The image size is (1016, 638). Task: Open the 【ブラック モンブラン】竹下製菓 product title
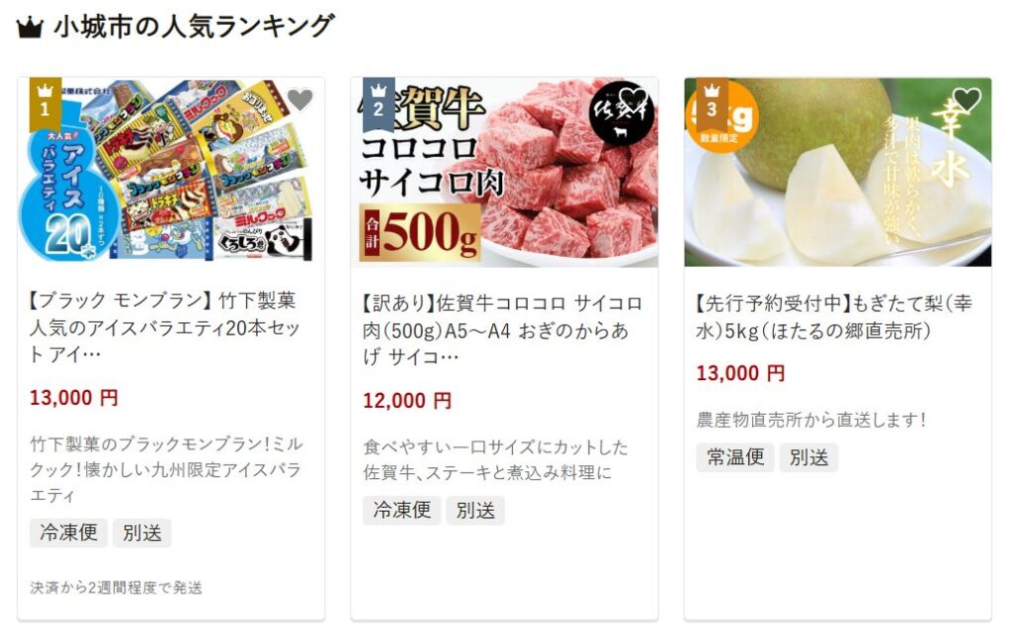coord(165,327)
